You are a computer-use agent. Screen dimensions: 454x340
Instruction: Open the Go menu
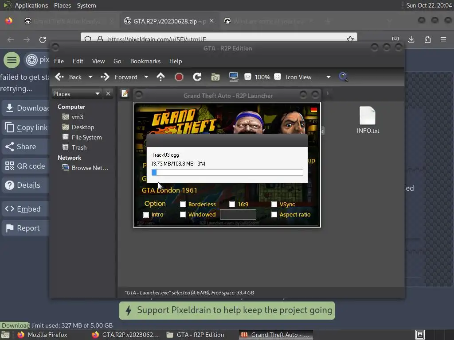pyautogui.click(x=117, y=61)
